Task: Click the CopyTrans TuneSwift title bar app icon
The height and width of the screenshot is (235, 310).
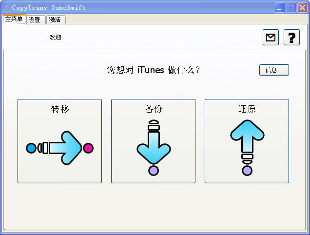Action: pyautogui.click(x=6, y=8)
